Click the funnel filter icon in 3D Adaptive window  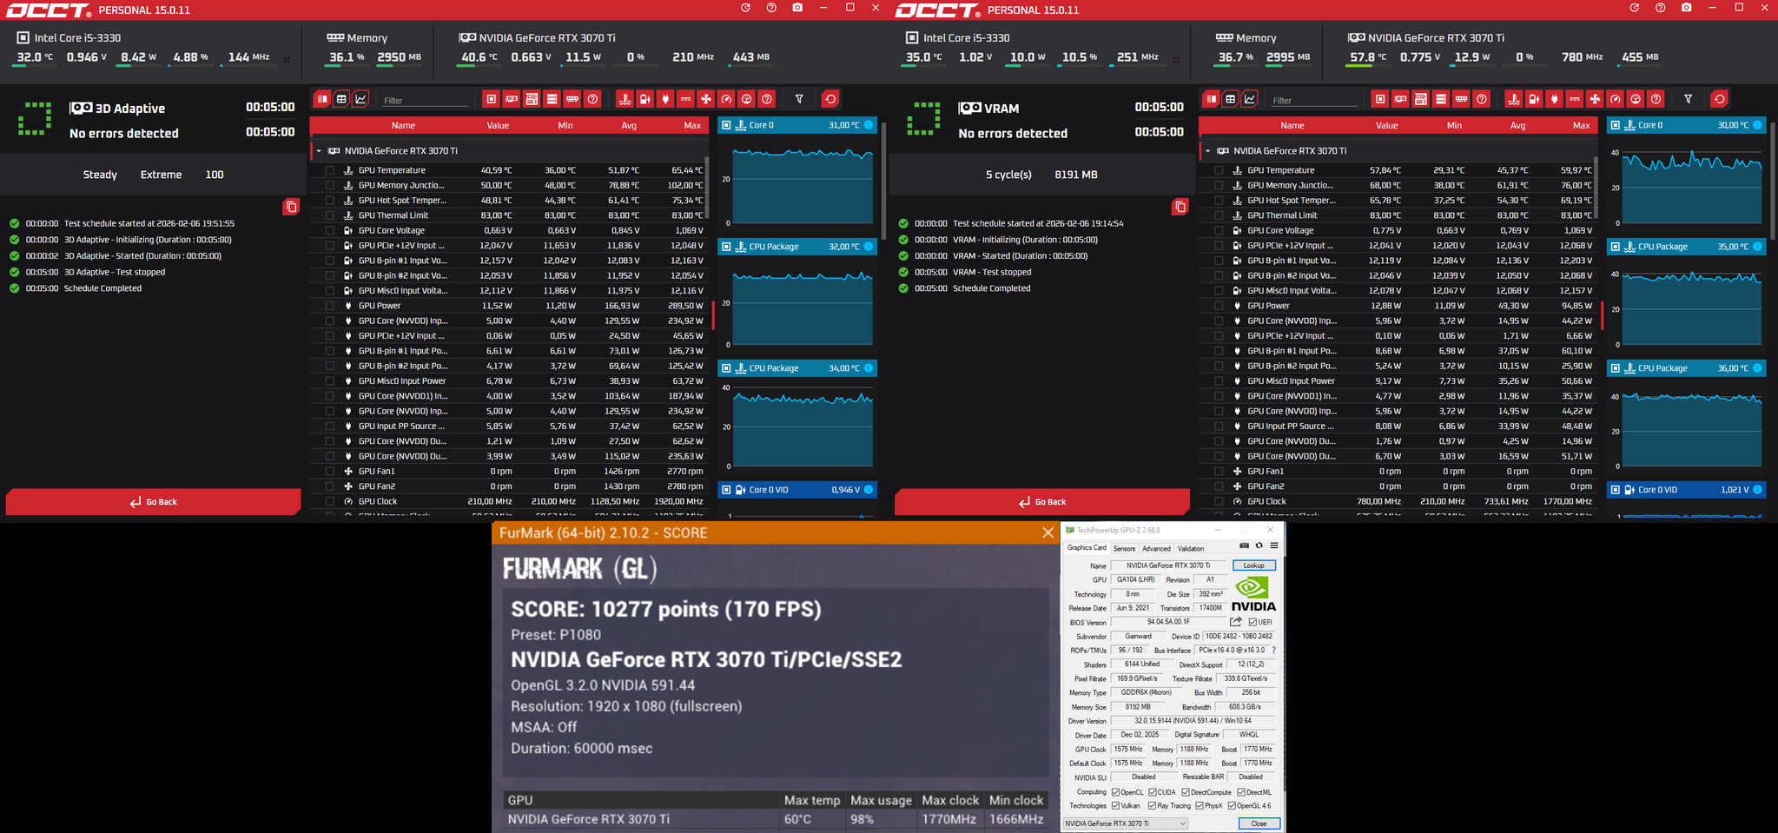pos(799,99)
